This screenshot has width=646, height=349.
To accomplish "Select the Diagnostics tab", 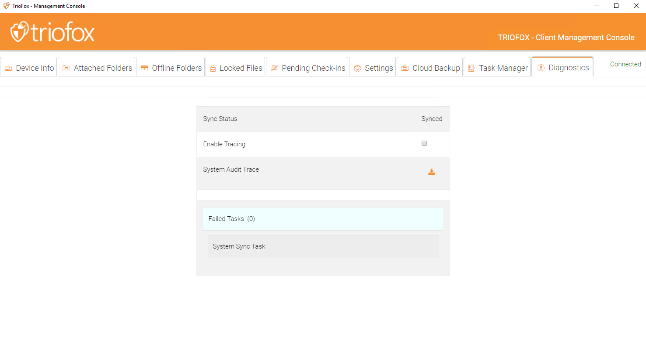I will click(562, 68).
